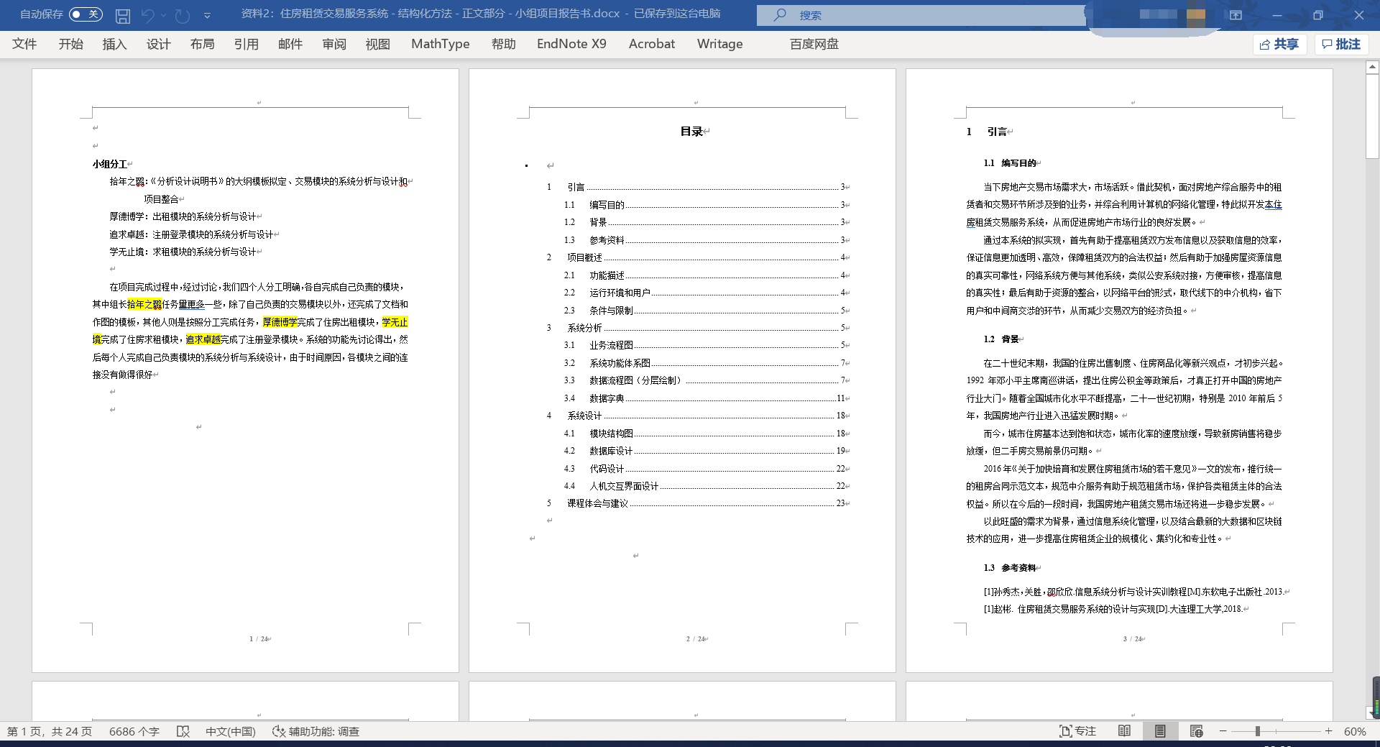This screenshot has width=1380, height=747.
Task: Select Print Layout view button
Action: (1160, 731)
